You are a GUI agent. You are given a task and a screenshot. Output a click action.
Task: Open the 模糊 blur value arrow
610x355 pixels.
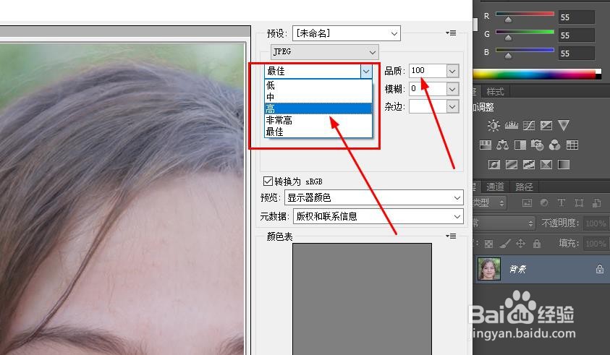pyautogui.click(x=452, y=89)
